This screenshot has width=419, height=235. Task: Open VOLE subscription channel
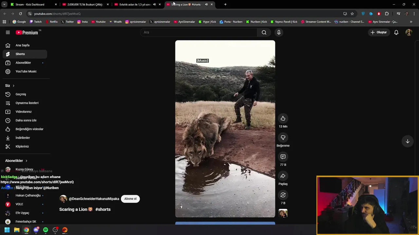(x=25, y=204)
